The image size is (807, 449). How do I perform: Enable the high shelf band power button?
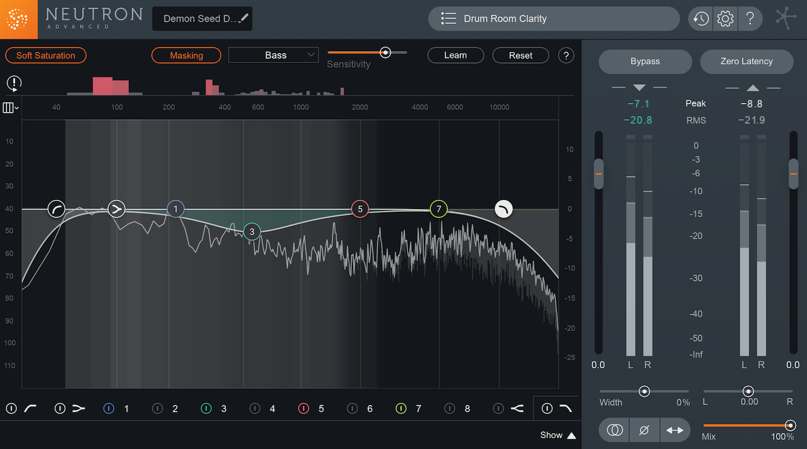[498, 408]
